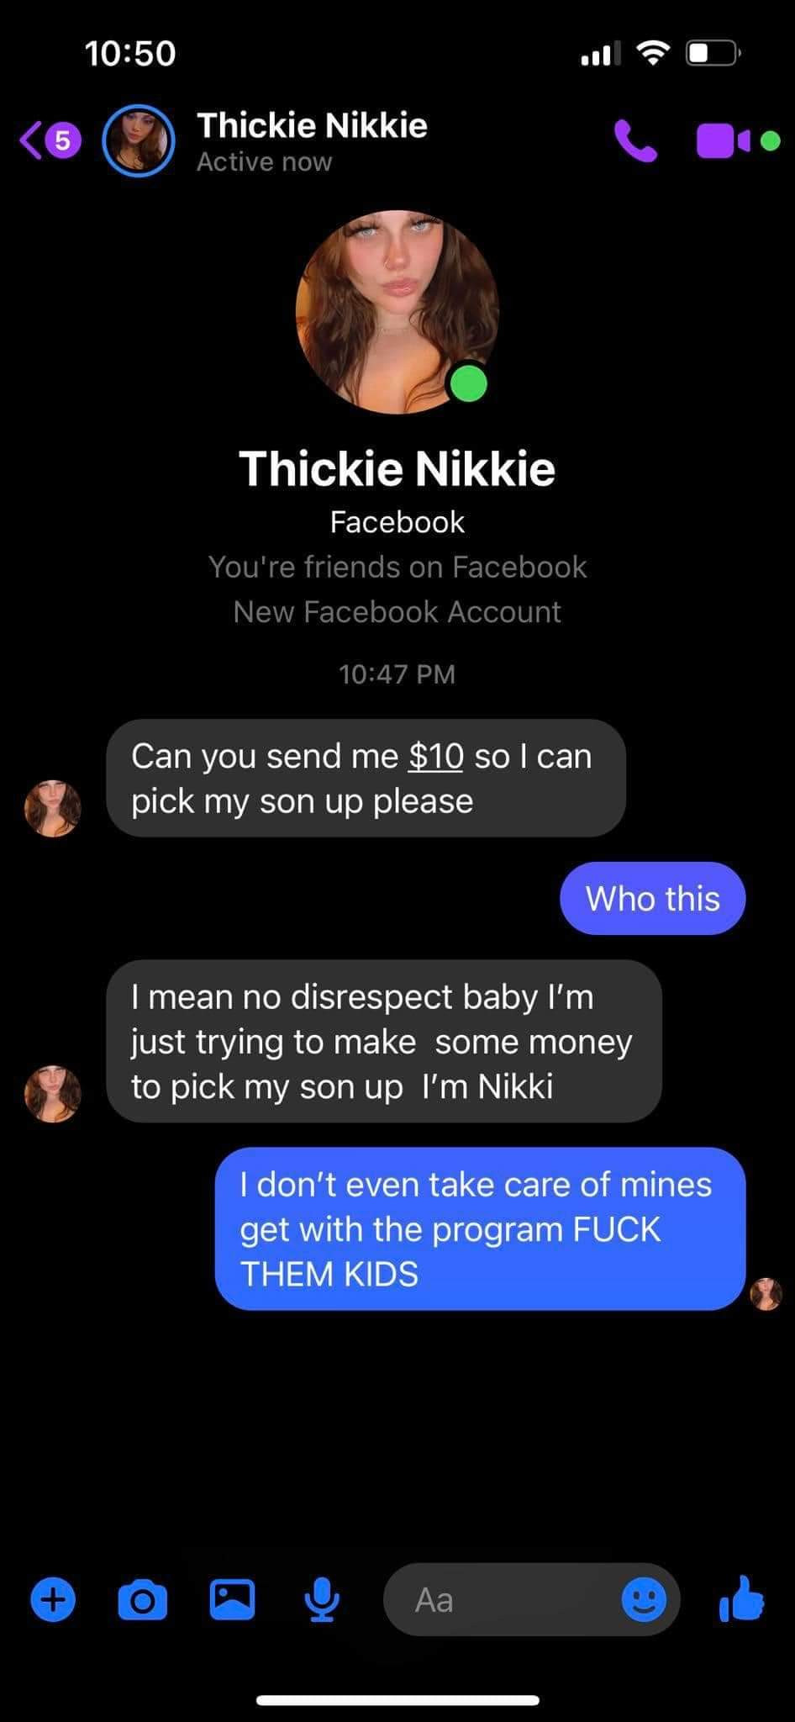
Task: Open the emoji picker smiley icon
Action: tap(644, 1599)
